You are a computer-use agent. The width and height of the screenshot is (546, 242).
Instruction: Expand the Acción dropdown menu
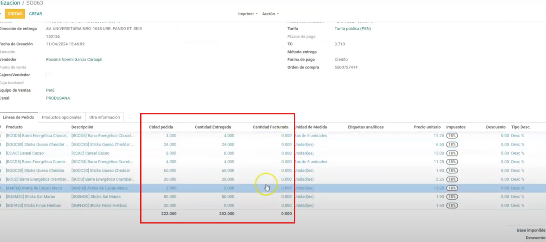(270, 14)
